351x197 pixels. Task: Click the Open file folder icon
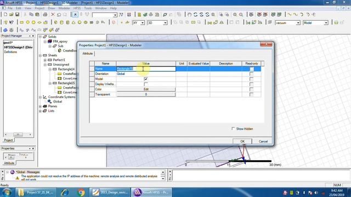point(11,15)
